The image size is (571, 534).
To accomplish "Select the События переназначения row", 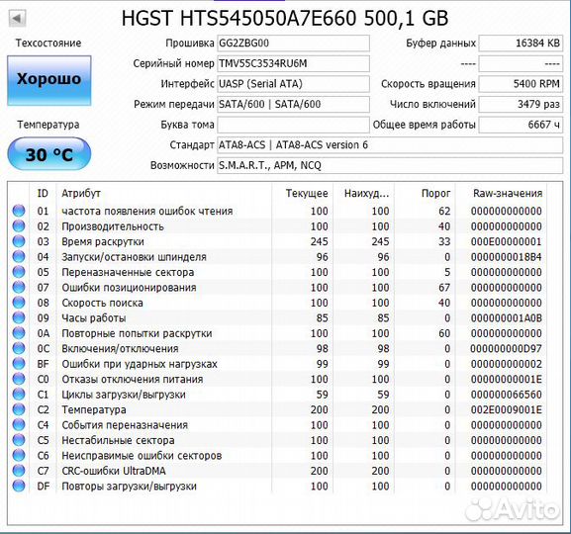I will click(x=277, y=425).
